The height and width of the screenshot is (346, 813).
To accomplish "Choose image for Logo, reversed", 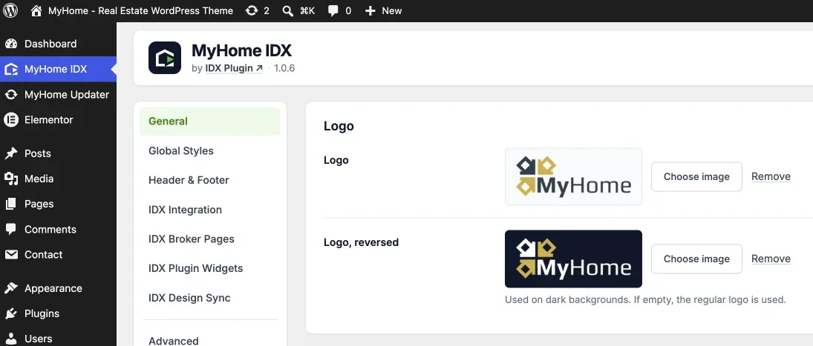I will 696,259.
